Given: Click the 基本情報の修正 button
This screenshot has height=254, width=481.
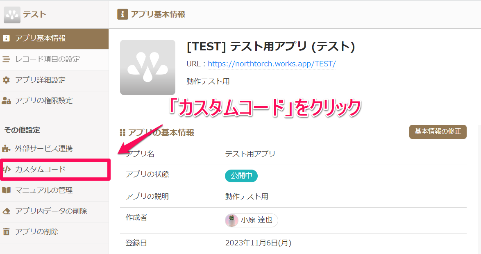Looking at the screenshot, I should pos(438,132).
